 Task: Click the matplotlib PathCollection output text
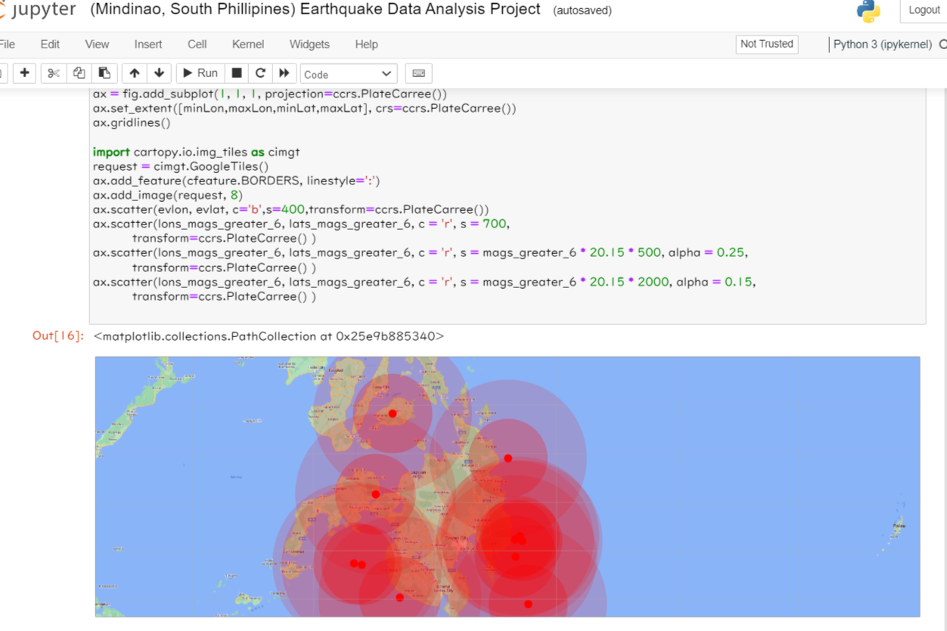269,336
